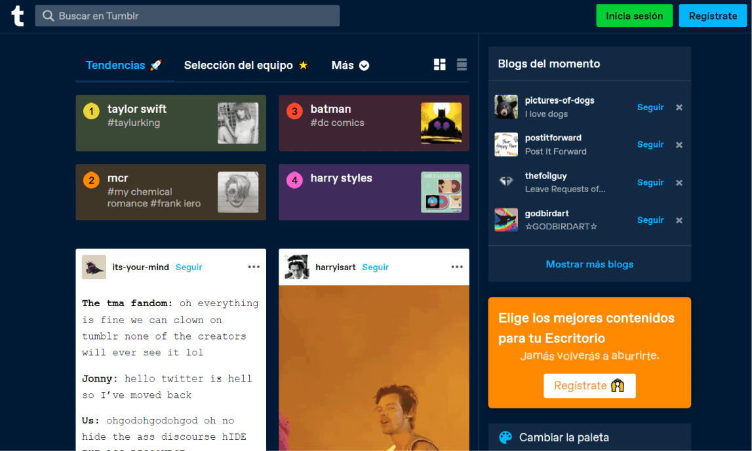Open the Selección del equipo tab

[246, 65]
